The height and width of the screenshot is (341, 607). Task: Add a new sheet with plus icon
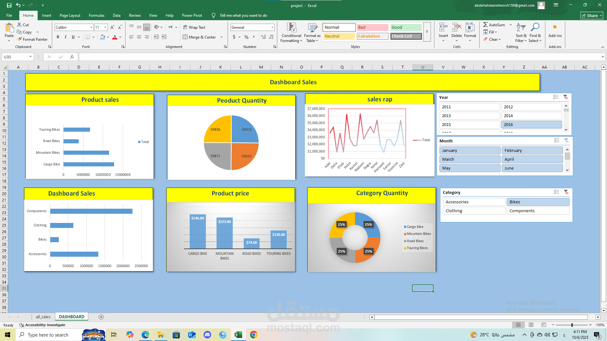pos(101,317)
